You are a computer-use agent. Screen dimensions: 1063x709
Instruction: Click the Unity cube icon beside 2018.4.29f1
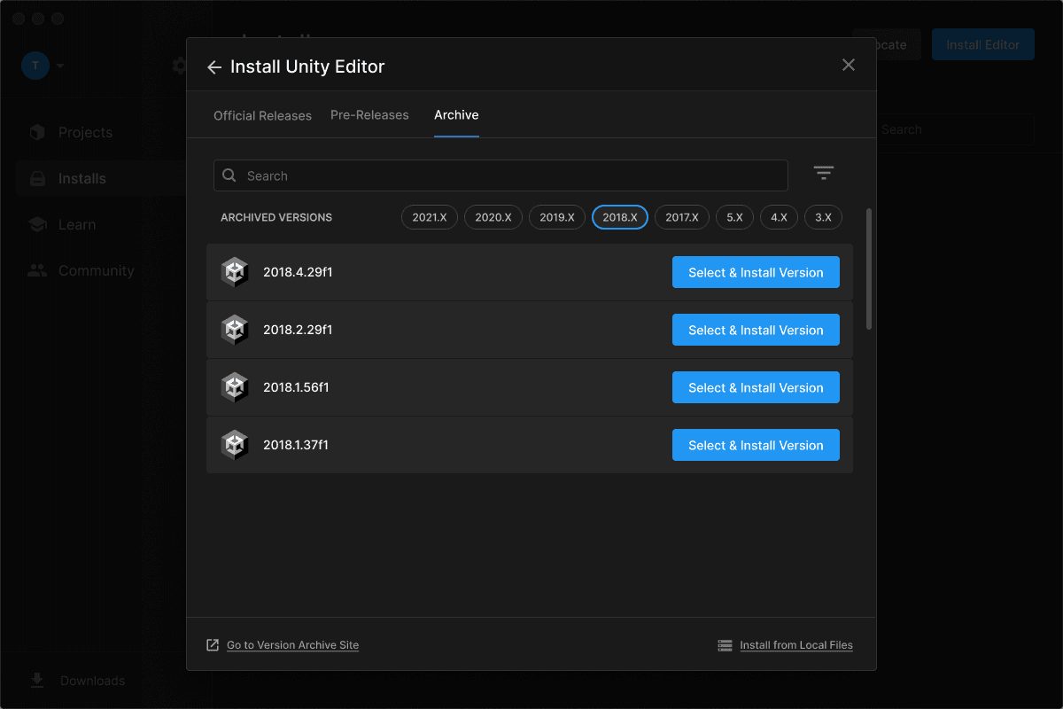(235, 272)
